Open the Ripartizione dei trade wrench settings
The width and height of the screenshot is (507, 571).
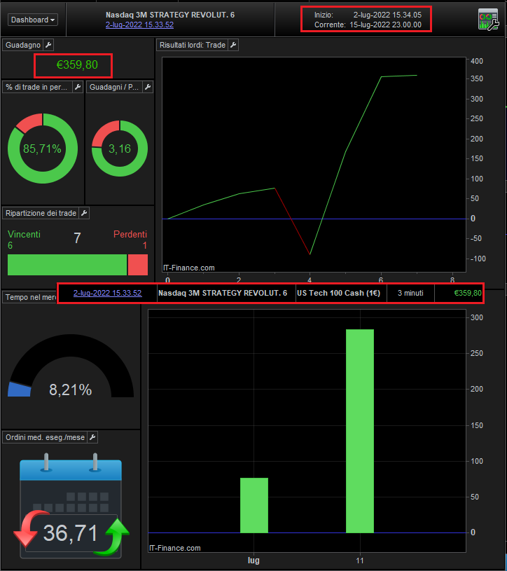tap(84, 213)
